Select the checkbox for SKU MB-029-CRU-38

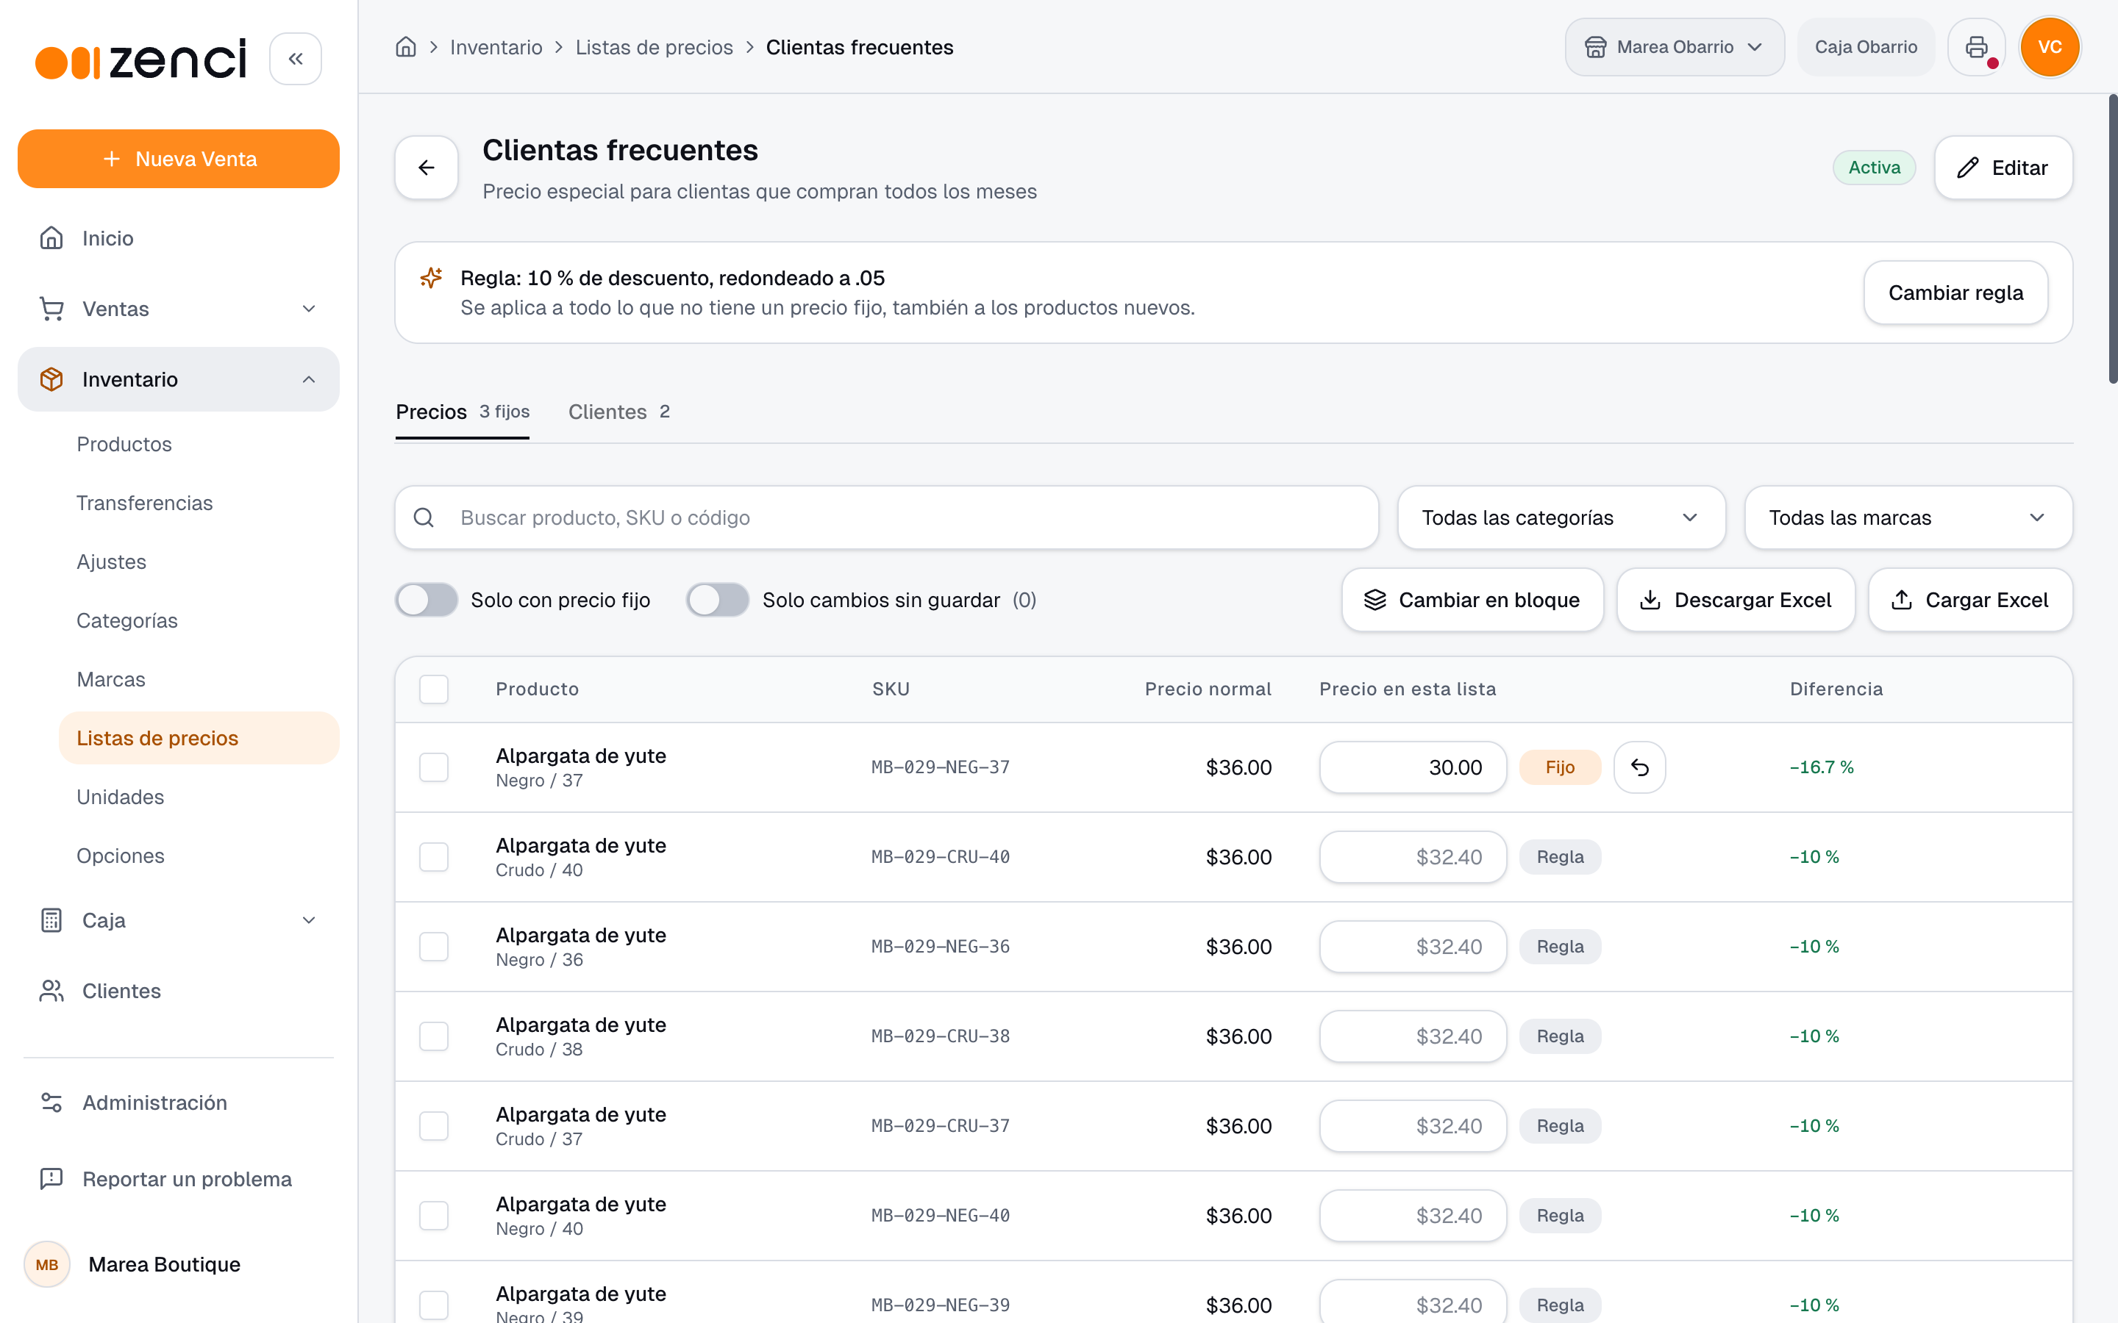(x=434, y=1036)
